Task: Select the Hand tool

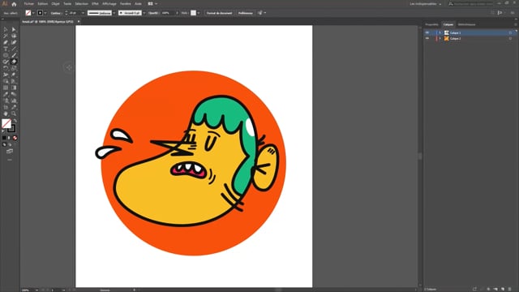Action: pos(6,114)
